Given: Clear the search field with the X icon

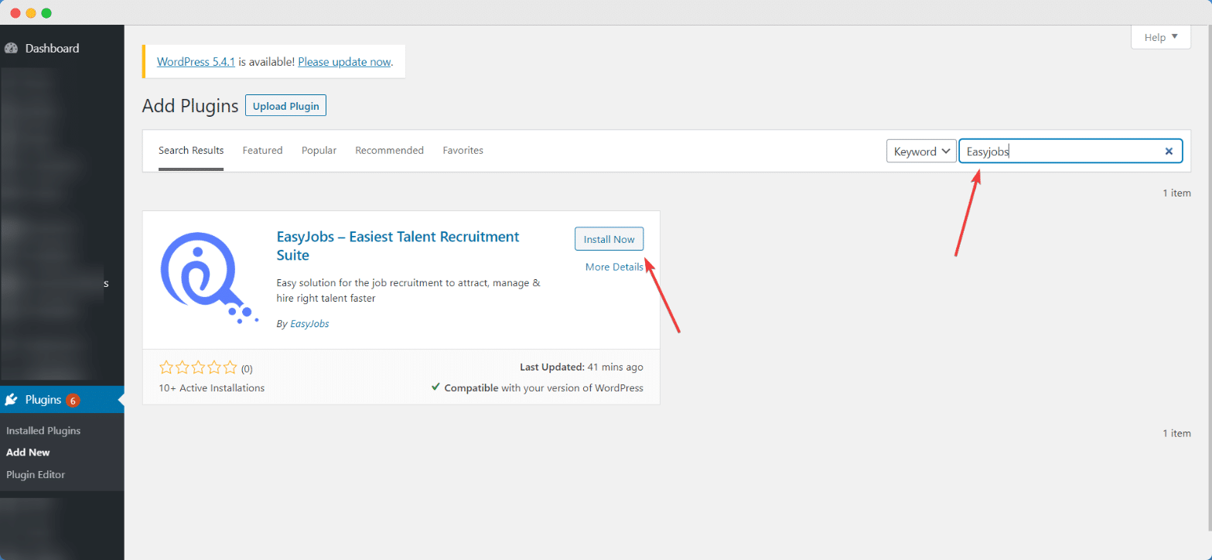Looking at the screenshot, I should tap(1169, 152).
